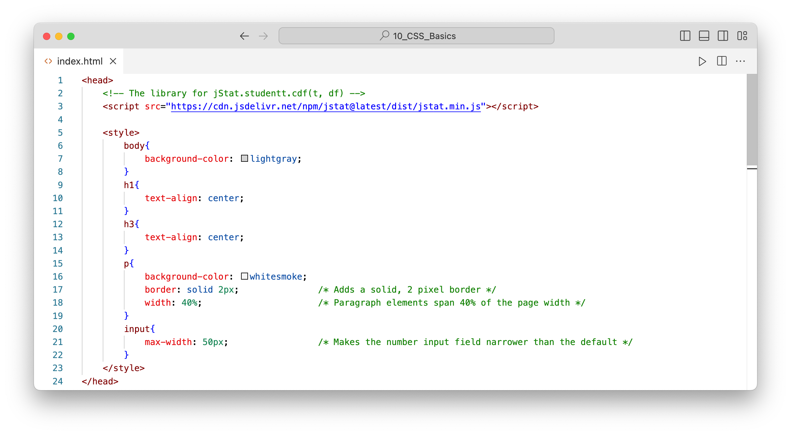This screenshot has width=791, height=435.
Task: Go back with the left arrow
Action: 244,36
